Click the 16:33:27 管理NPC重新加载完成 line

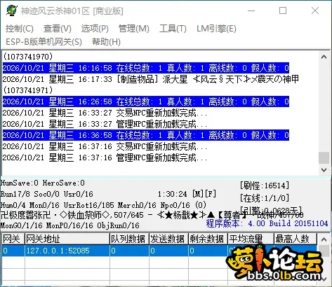coord(105,124)
